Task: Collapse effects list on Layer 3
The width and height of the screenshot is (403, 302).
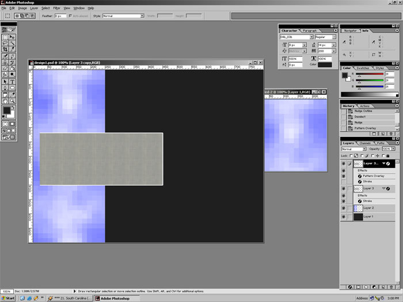Action: pos(383,188)
